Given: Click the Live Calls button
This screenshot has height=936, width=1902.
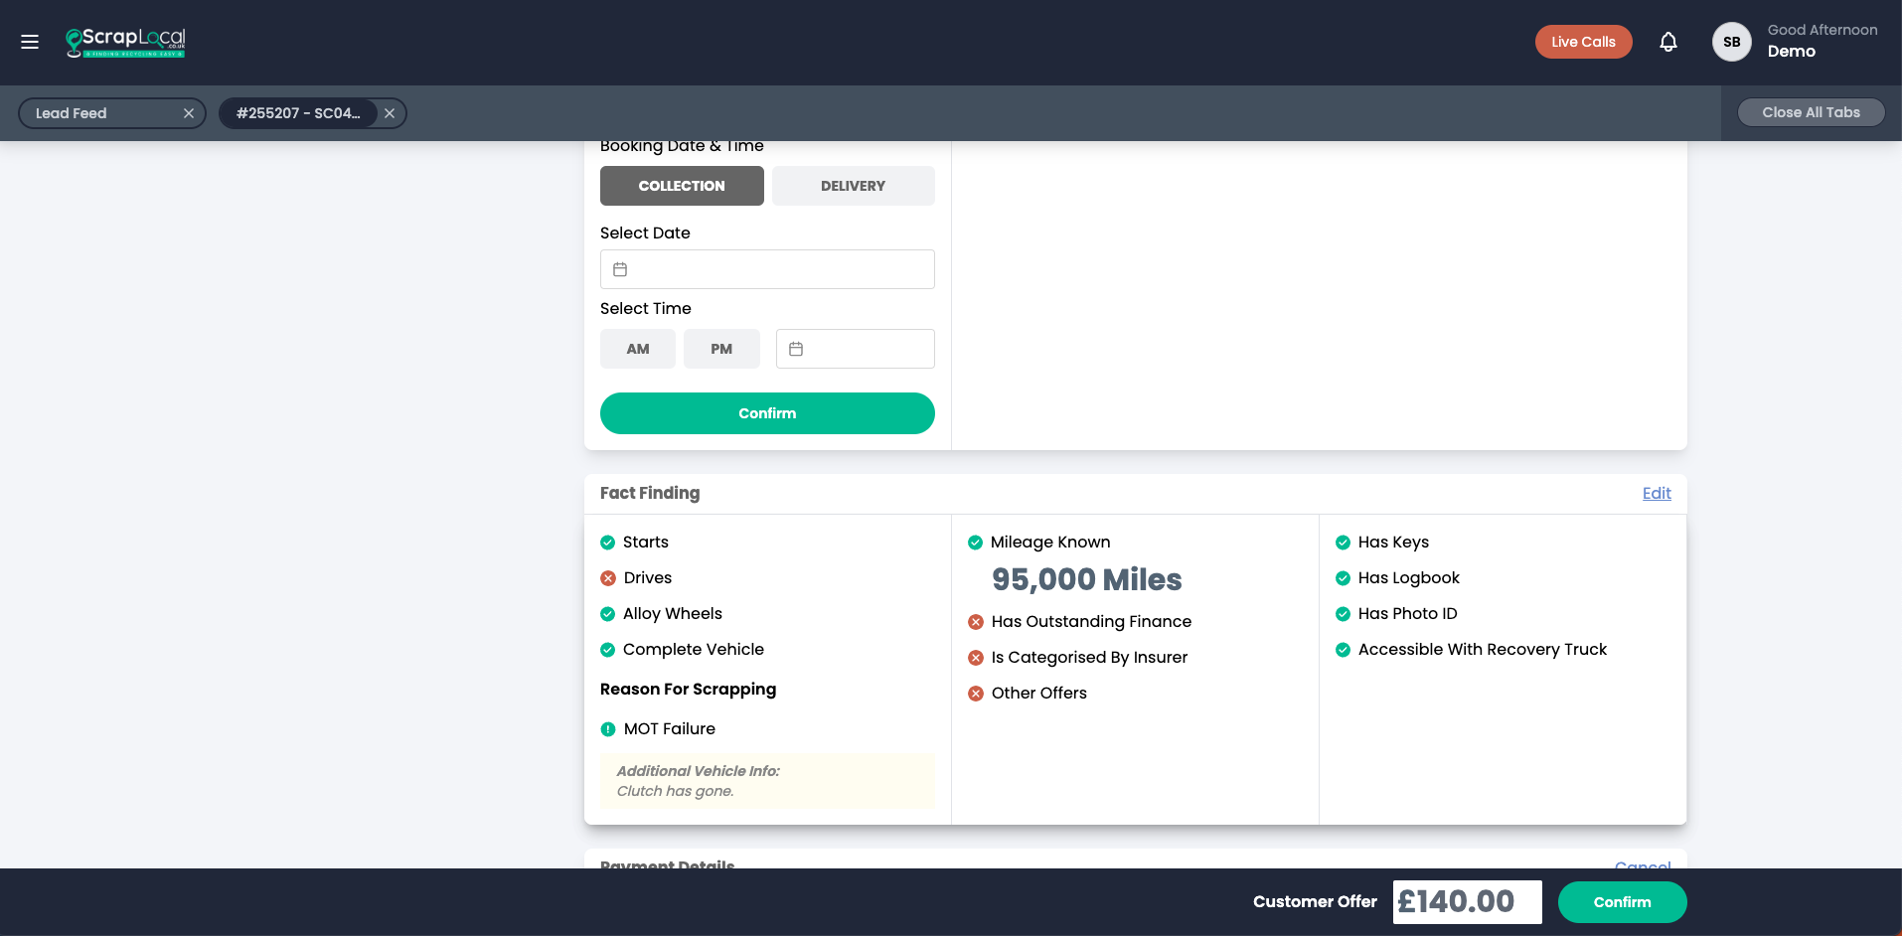Looking at the screenshot, I should (x=1583, y=42).
